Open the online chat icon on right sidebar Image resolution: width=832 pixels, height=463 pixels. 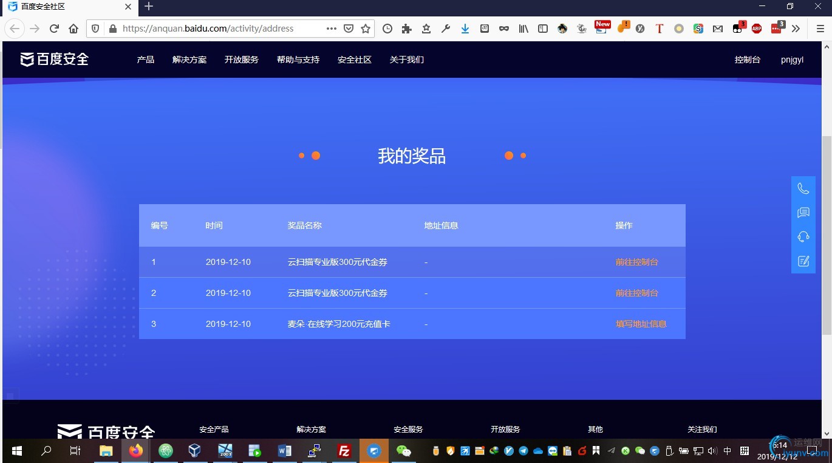[803, 212]
